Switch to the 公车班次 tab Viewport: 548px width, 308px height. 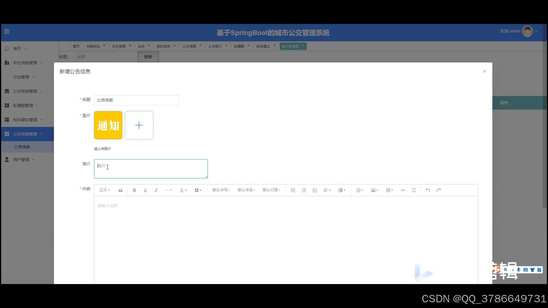click(215, 46)
